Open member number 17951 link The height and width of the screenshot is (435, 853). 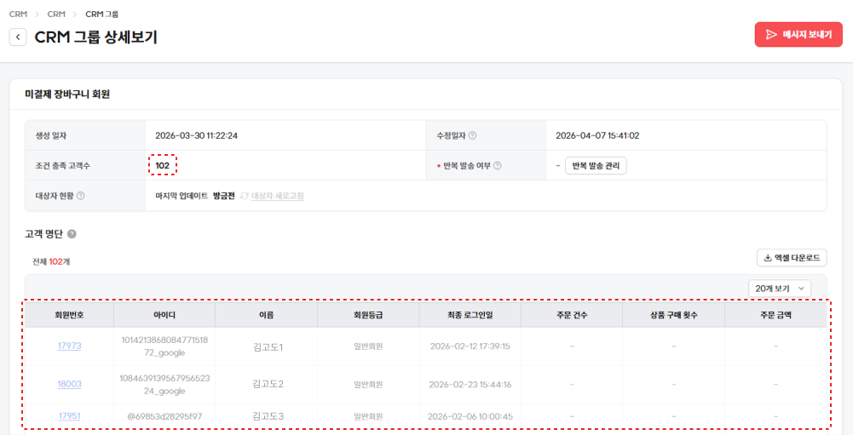click(x=70, y=416)
